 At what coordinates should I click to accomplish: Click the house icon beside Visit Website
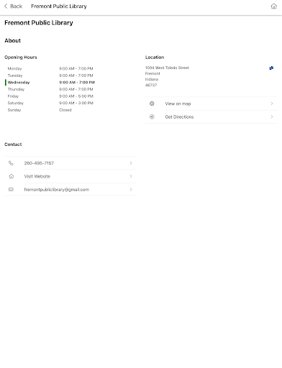11,176
